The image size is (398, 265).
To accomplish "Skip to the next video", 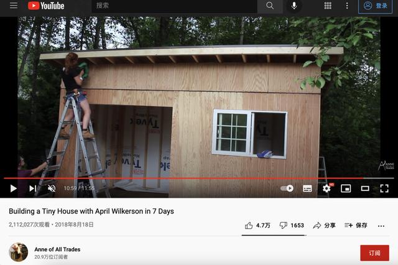I will pos(33,188).
